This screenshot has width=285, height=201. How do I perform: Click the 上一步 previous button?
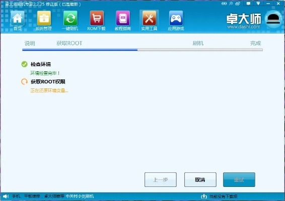(161, 179)
